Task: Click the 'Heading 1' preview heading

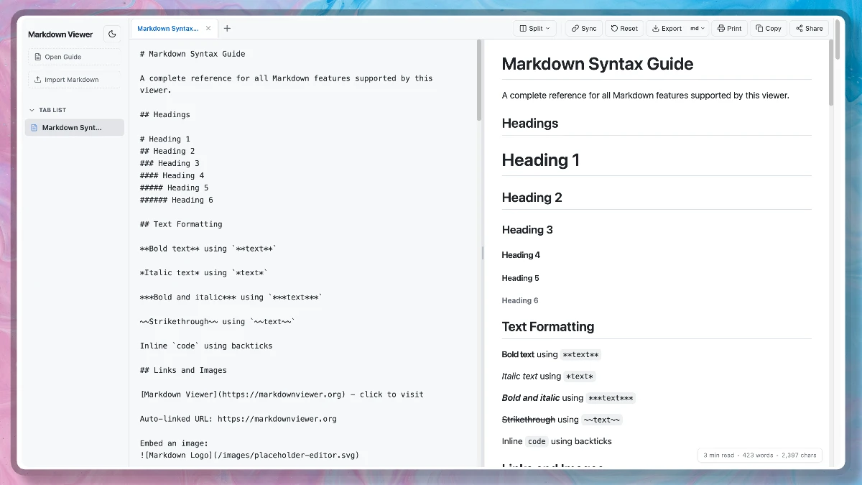Action: 541,160
